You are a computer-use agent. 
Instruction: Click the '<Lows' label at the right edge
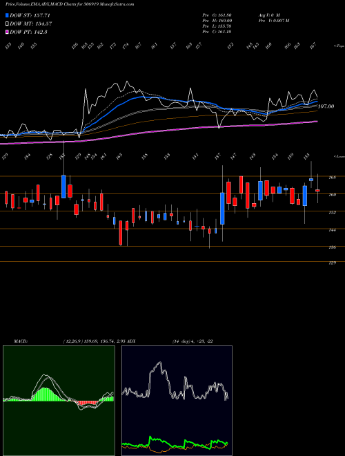[339, 156]
